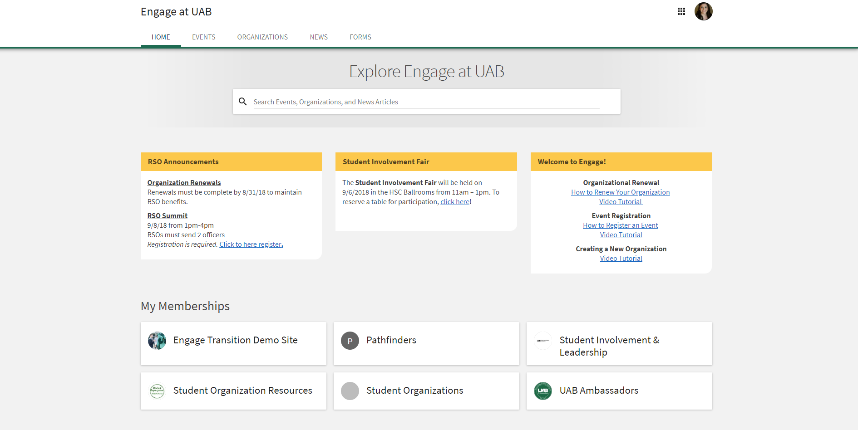Screen dimensions: 858x430
Task: Click 'Click to here register' link
Action: pos(251,244)
